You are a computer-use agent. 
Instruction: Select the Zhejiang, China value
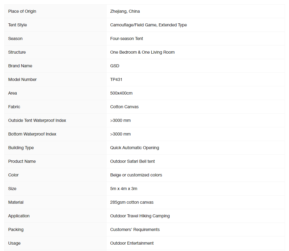point(125,11)
